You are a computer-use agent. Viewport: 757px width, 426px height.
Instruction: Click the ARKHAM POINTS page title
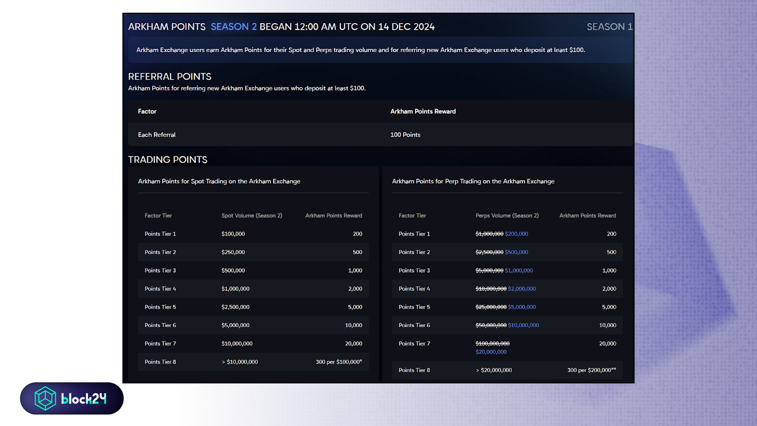tap(167, 27)
